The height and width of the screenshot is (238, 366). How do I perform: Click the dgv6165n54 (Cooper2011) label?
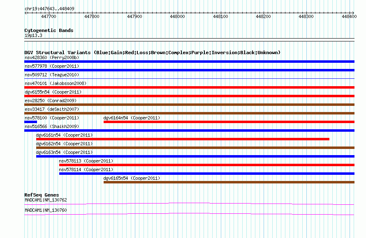132,178
